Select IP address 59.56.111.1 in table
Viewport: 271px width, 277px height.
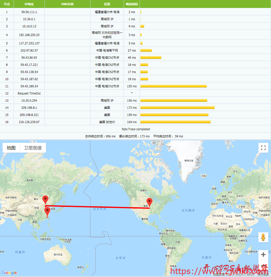29,12
